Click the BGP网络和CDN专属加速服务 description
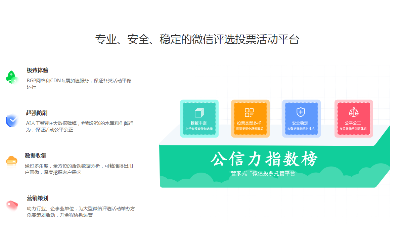403x225 pixels. (79, 84)
